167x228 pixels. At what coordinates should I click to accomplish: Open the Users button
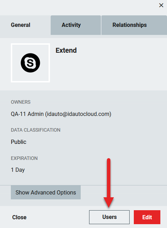[109, 217]
